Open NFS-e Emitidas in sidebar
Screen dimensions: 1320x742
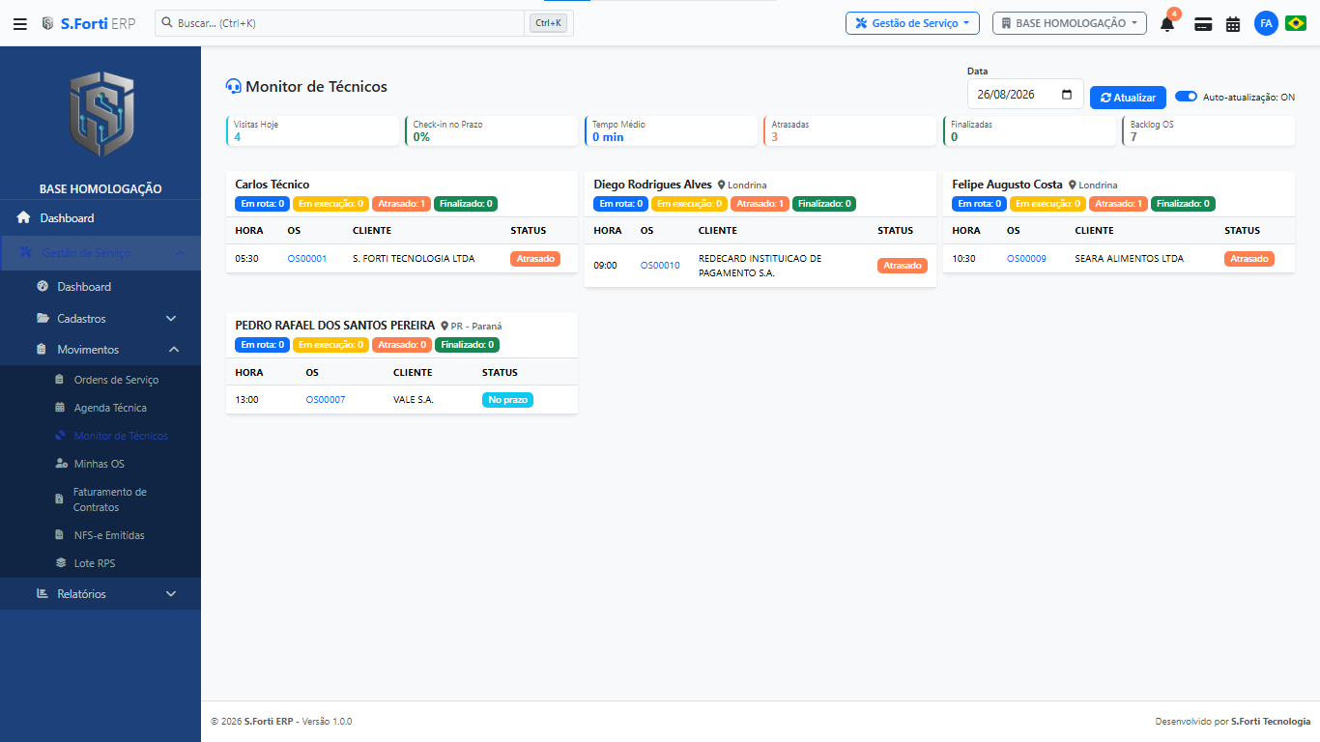[100, 534]
